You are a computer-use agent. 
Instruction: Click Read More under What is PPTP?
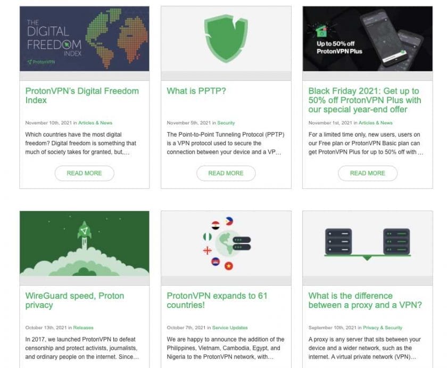click(x=226, y=173)
